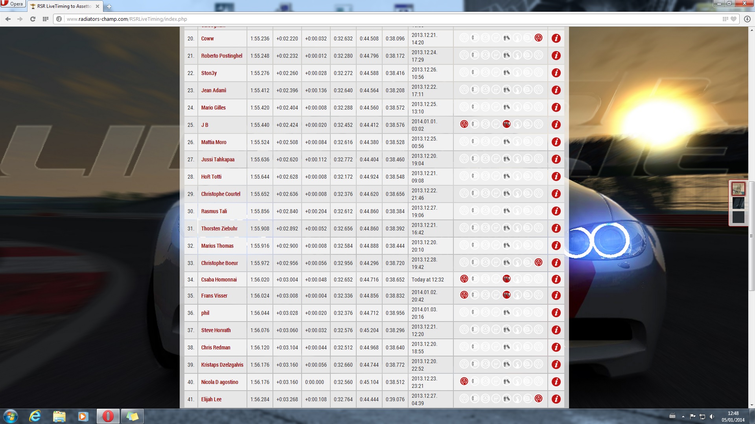Open Opera main menu

pyautogui.click(x=13, y=4)
